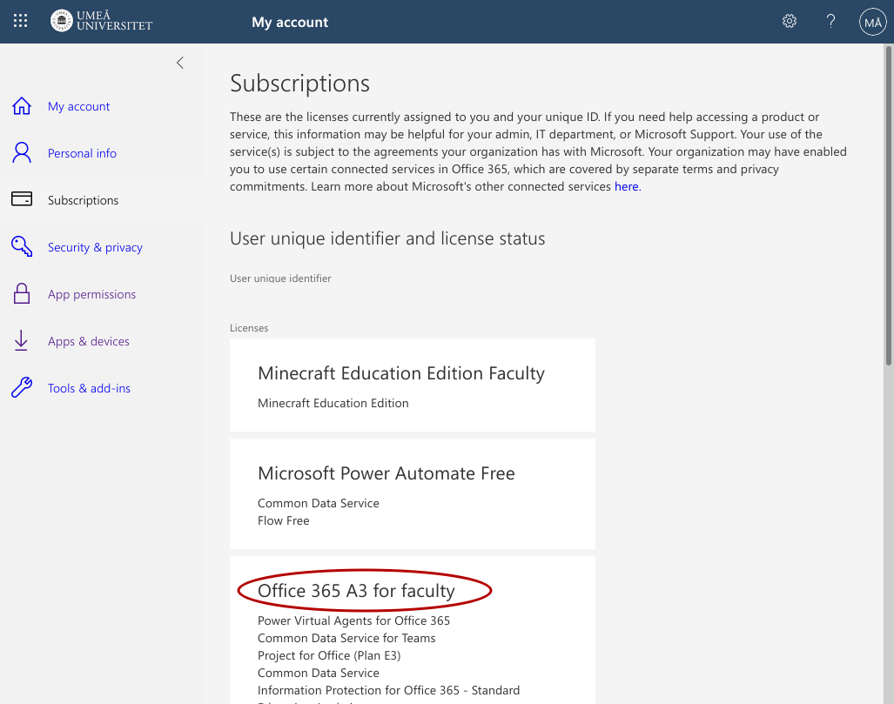Image resolution: width=894 pixels, height=704 pixels.
Task: Click the 'Licenses' label
Action: tap(249, 328)
